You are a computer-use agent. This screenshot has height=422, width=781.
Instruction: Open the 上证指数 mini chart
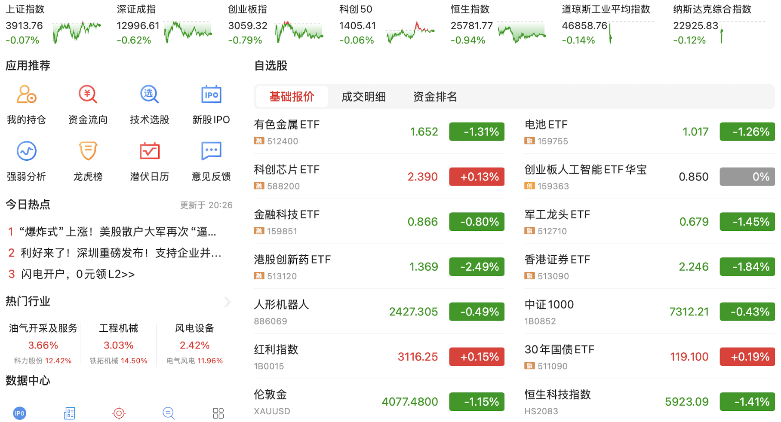tap(77, 32)
